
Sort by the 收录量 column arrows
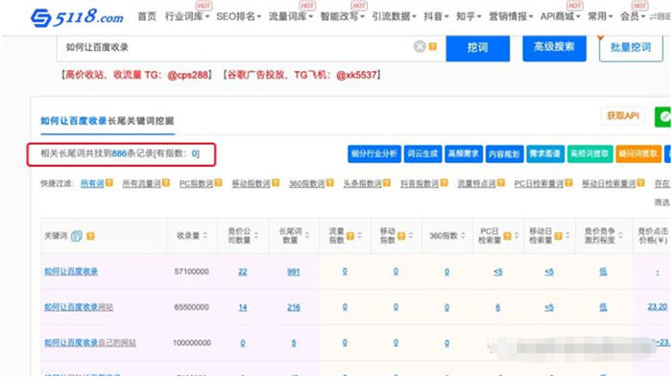click(x=204, y=235)
